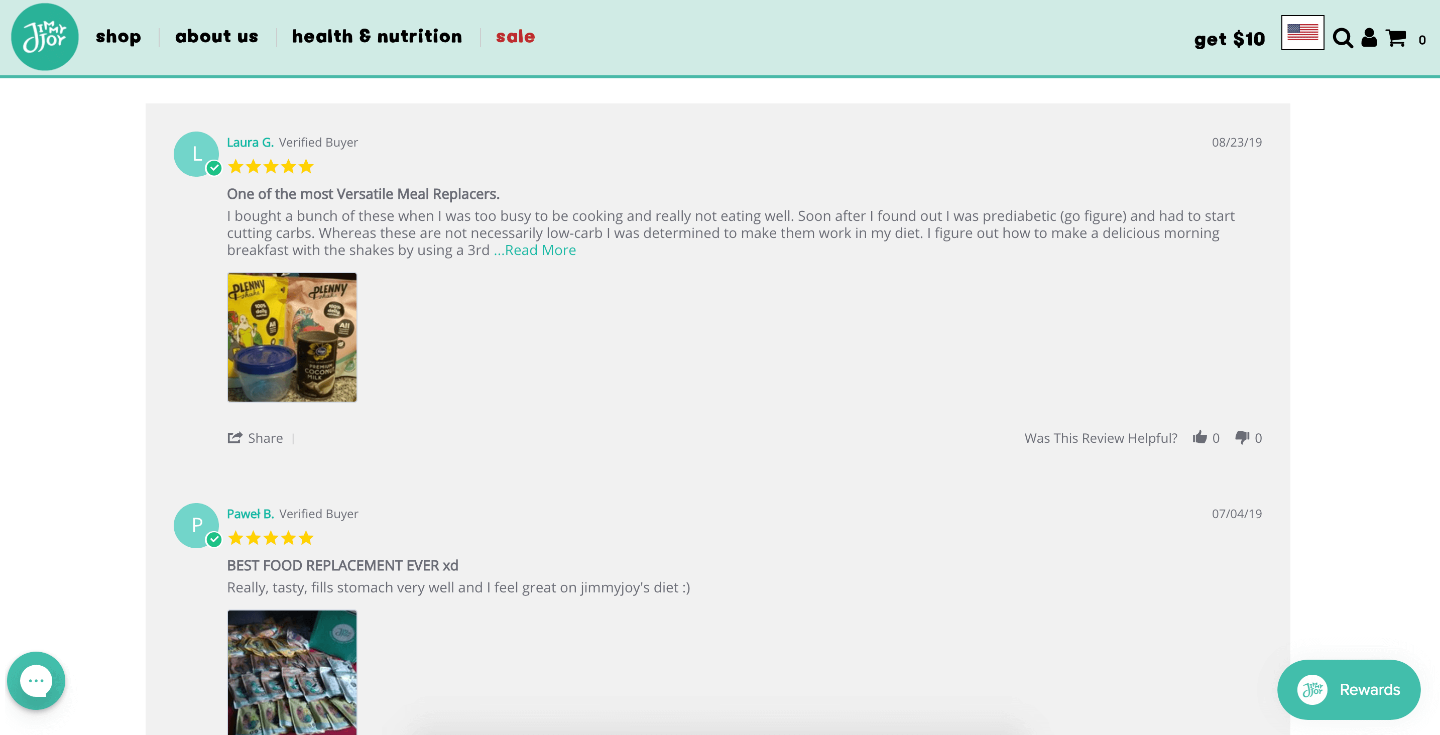The height and width of the screenshot is (735, 1440).
Task: Click reviewer name Paweł B.
Action: pyautogui.click(x=250, y=514)
